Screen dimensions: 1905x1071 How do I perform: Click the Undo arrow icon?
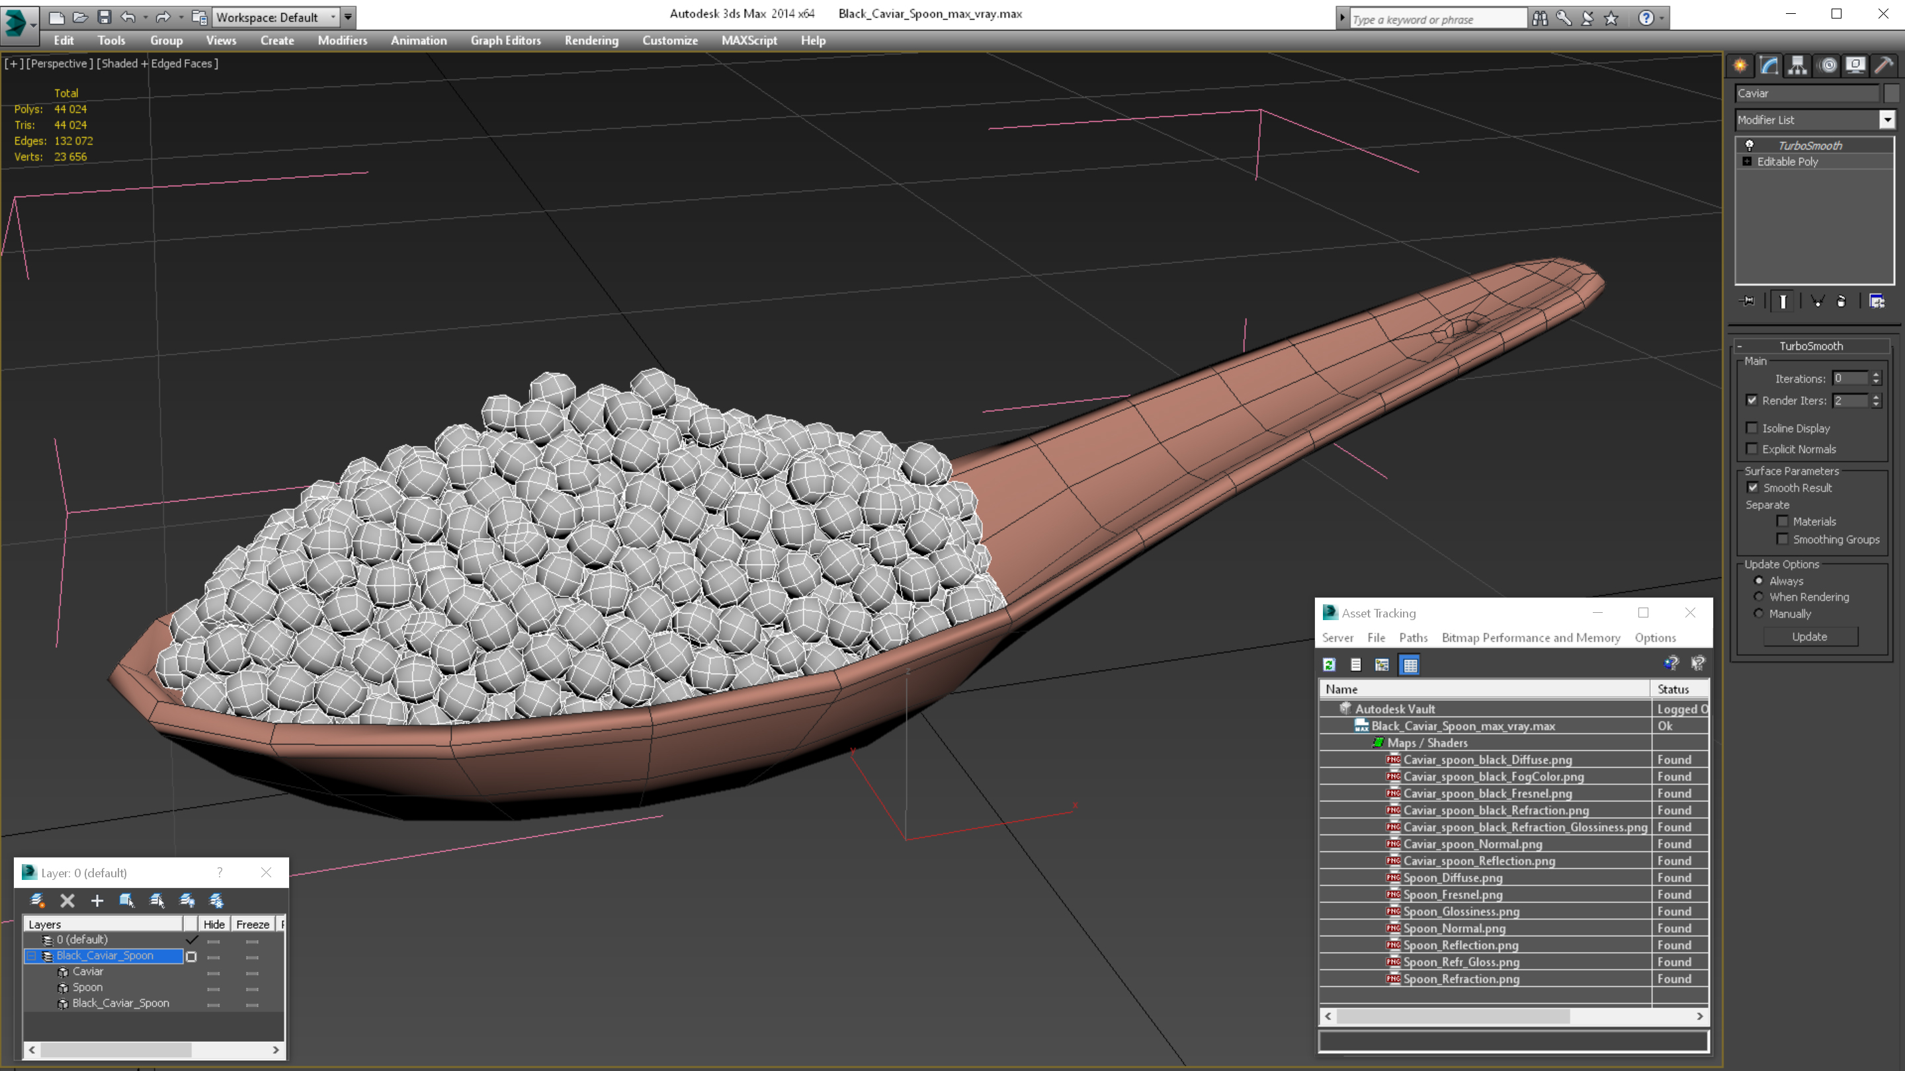pos(128,17)
